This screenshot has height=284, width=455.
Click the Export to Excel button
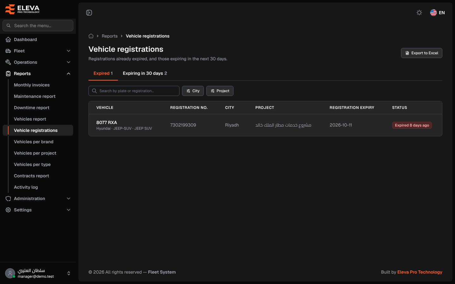click(x=422, y=53)
